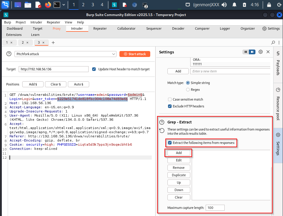Expand the terminal launcher dropdown arrow
This screenshot has width=283, height=216.
[x=64, y=5]
